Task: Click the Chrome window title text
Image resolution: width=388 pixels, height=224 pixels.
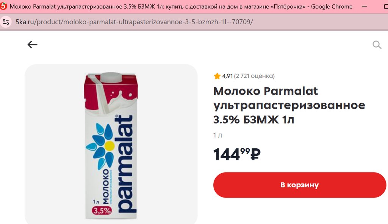Action: click(x=181, y=6)
